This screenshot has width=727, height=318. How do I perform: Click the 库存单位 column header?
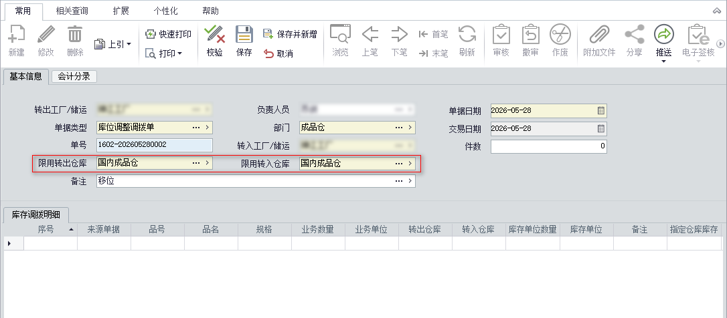point(586,230)
